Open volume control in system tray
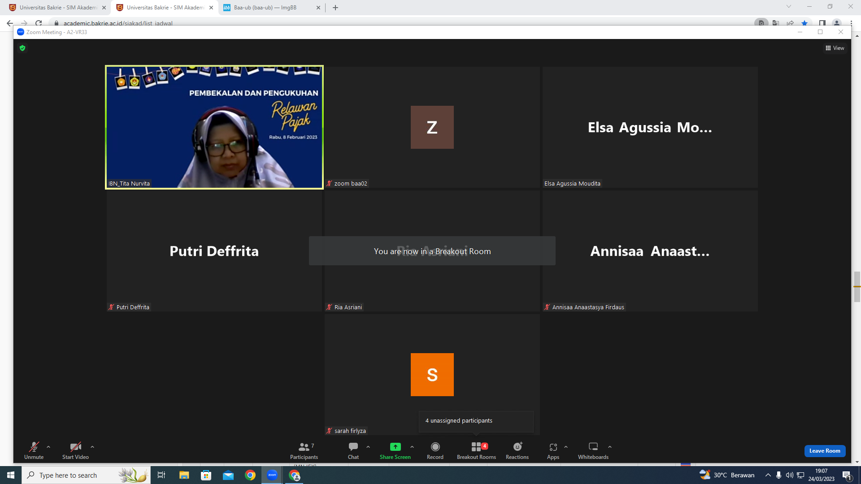 pos(790,475)
